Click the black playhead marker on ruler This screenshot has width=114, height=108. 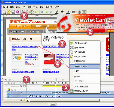click(x=56, y=80)
